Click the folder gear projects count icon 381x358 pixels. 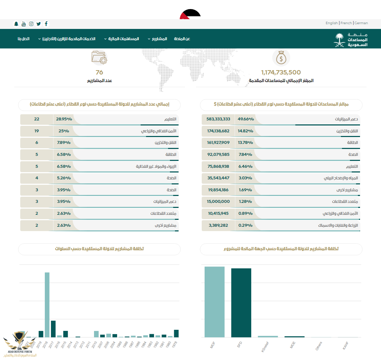(x=99, y=58)
